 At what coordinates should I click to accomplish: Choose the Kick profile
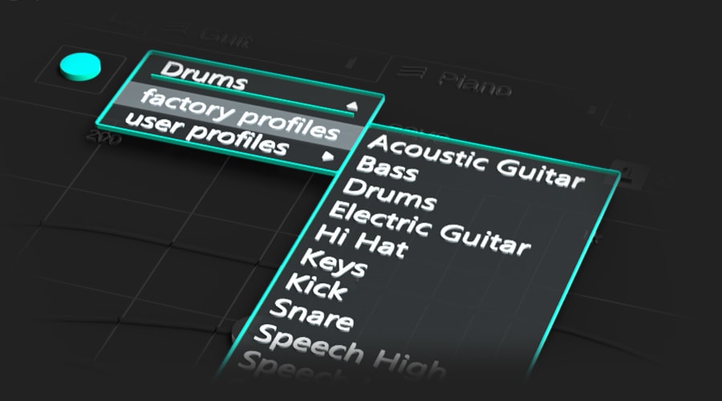(x=316, y=286)
